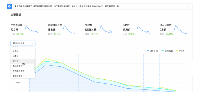Click the -39.49% change percentage

(x=19, y=34)
